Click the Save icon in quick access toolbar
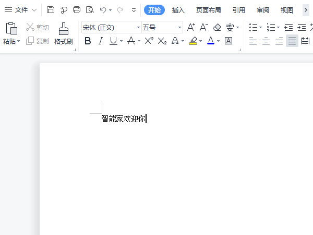This screenshot has height=235, width=313. (x=51, y=10)
